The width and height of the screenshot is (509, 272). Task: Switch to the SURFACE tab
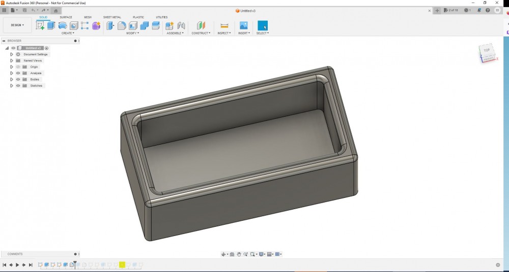(66, 17)
